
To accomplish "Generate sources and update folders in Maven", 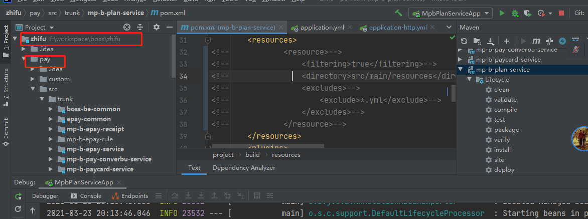I will [x=477, y=41].
